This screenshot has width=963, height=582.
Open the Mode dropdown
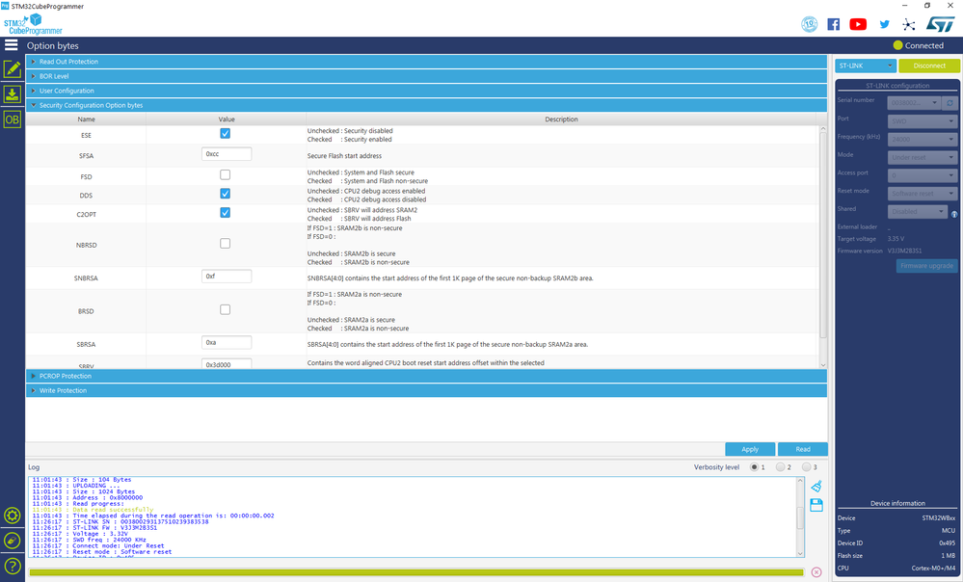(923, 157)
